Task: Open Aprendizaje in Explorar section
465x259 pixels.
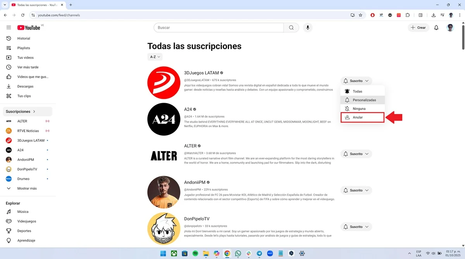Action: pyautogui.click(x=27, y=240)
